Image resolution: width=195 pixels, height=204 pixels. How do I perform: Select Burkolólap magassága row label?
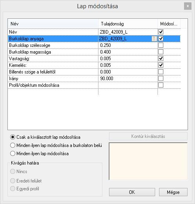30,52
